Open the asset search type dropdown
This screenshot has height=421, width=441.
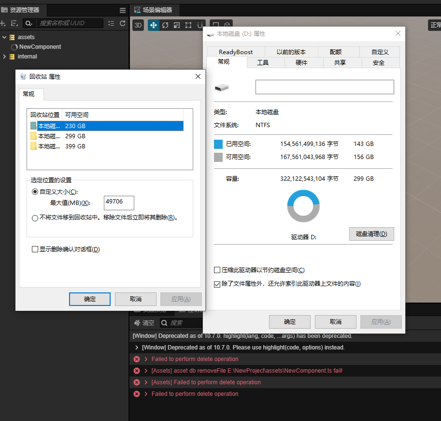(29, 23)
